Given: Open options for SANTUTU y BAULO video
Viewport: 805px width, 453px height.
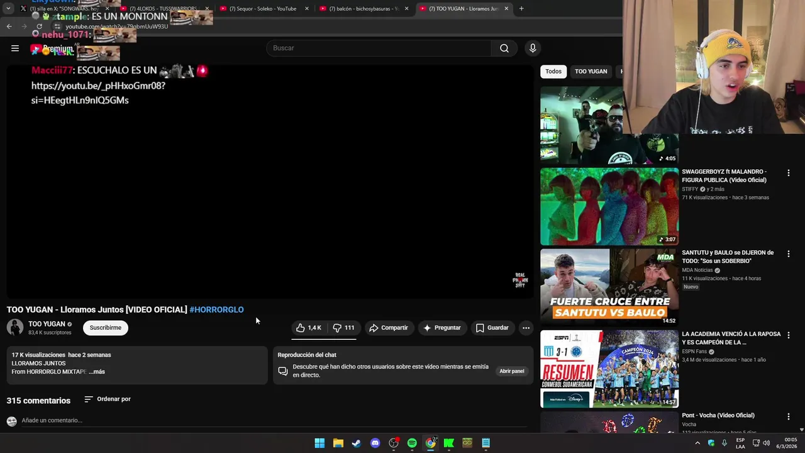Looking at the screenshot, I should tap(788, 254).
